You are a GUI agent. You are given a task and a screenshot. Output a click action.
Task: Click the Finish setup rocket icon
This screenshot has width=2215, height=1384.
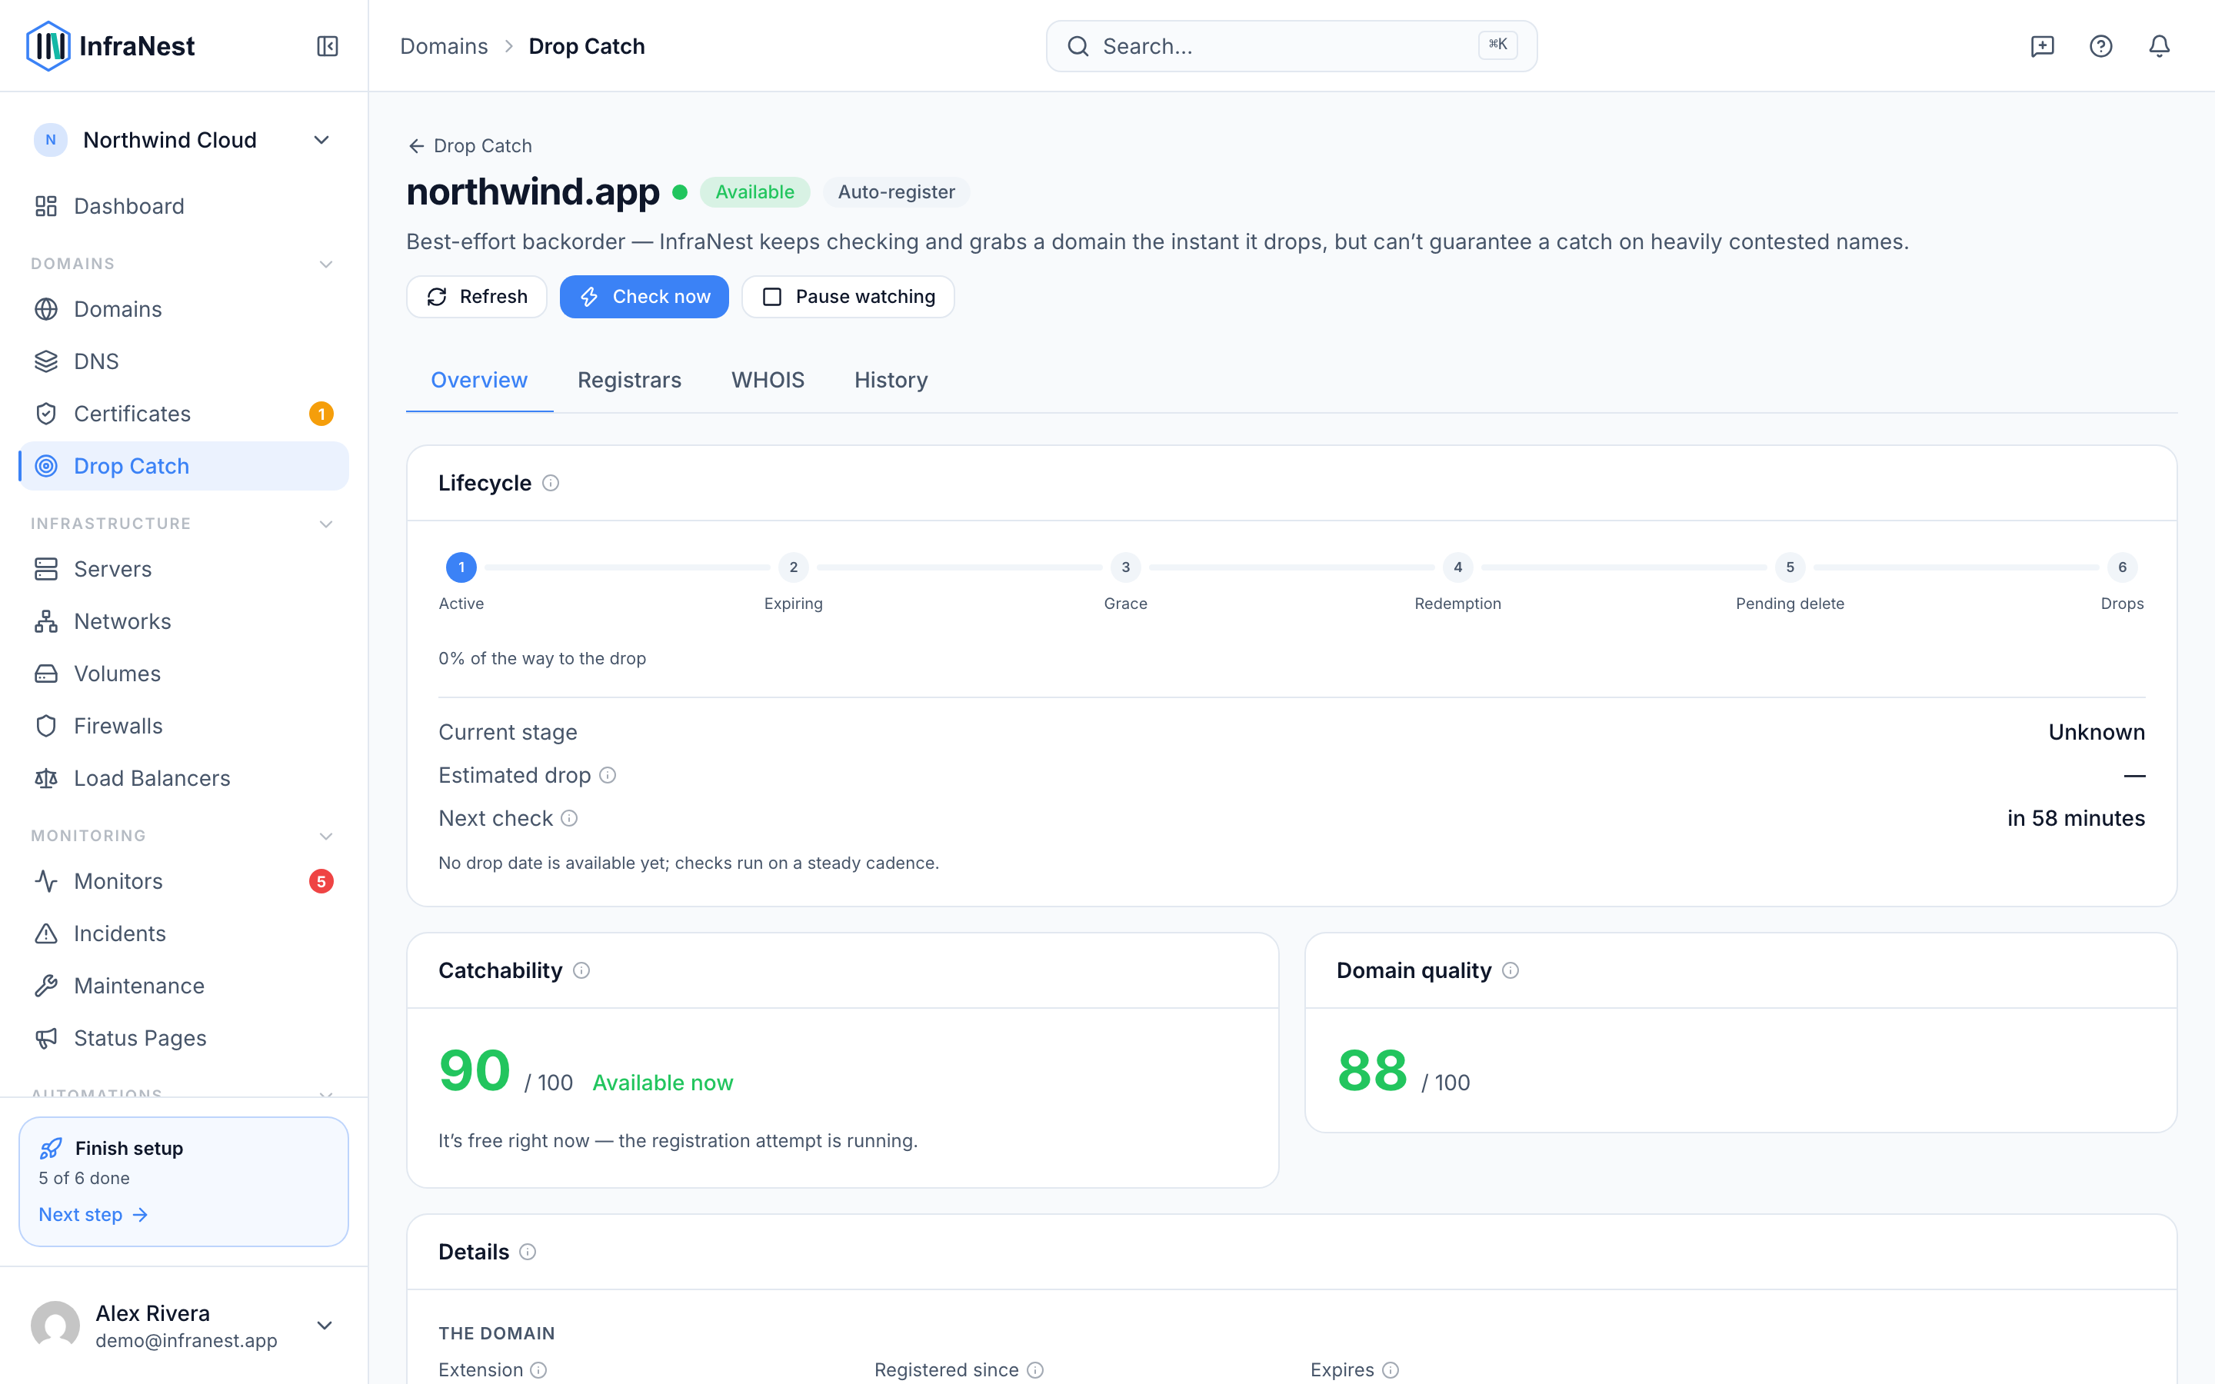tap(52, 1149)
